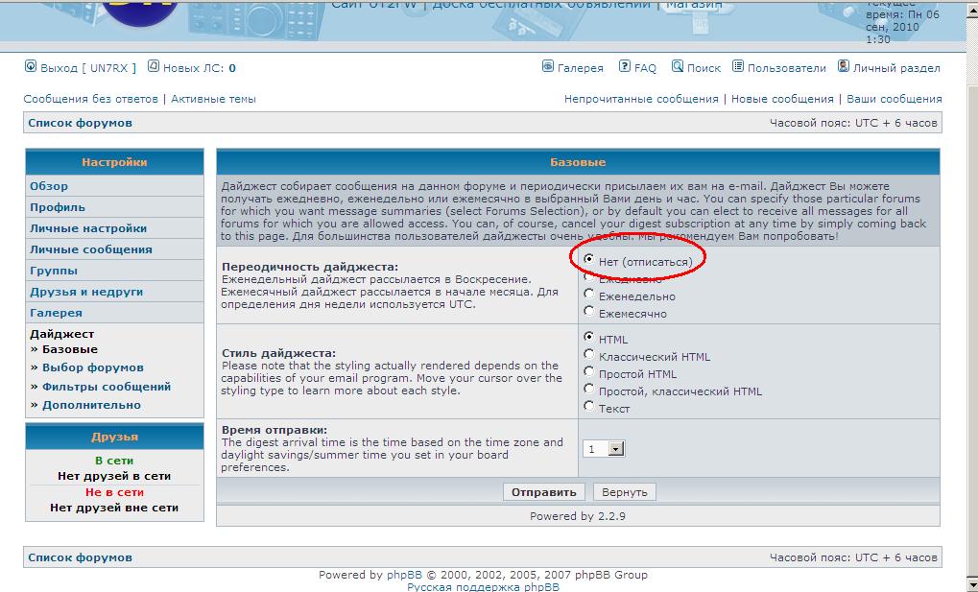Screen dimensions: 978x592
Task: Click the new private messages icon
Action: pos(155,67)
